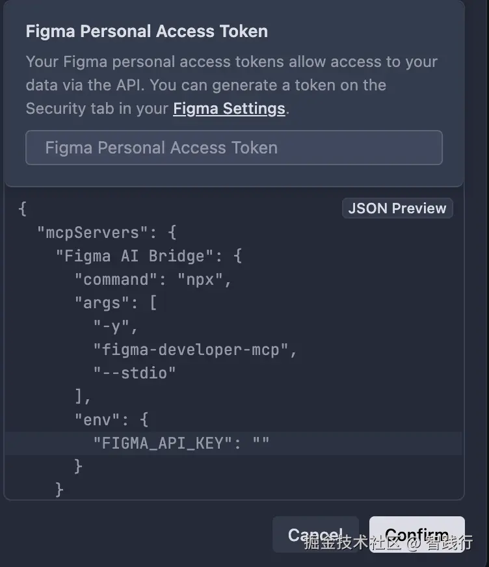Click the closing brace below FIGMA_API_KEY

[79, 466]
